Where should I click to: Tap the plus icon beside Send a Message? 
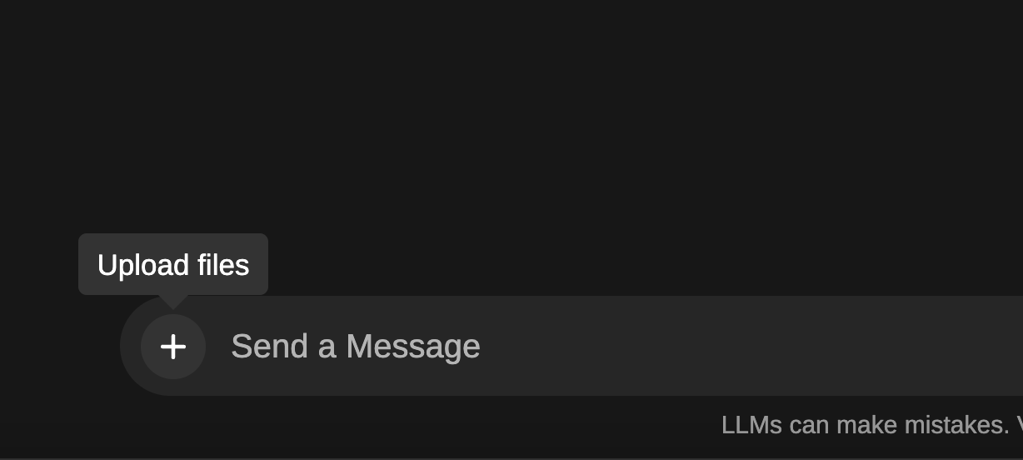click(x=173, y=347)
